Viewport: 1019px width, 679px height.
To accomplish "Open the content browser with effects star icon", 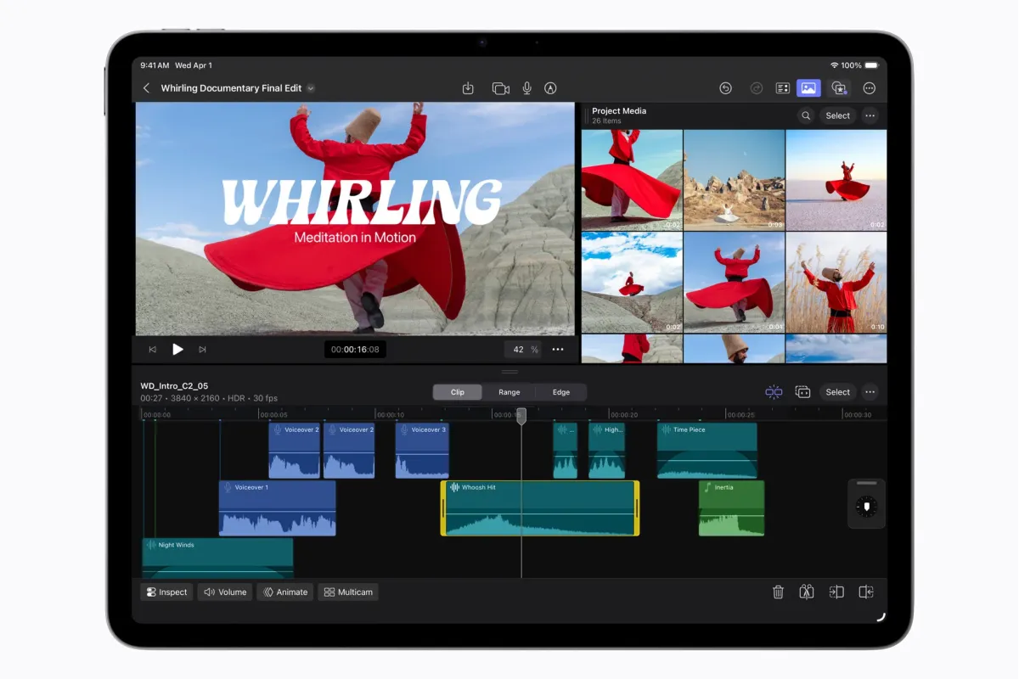I will point(839,87).
